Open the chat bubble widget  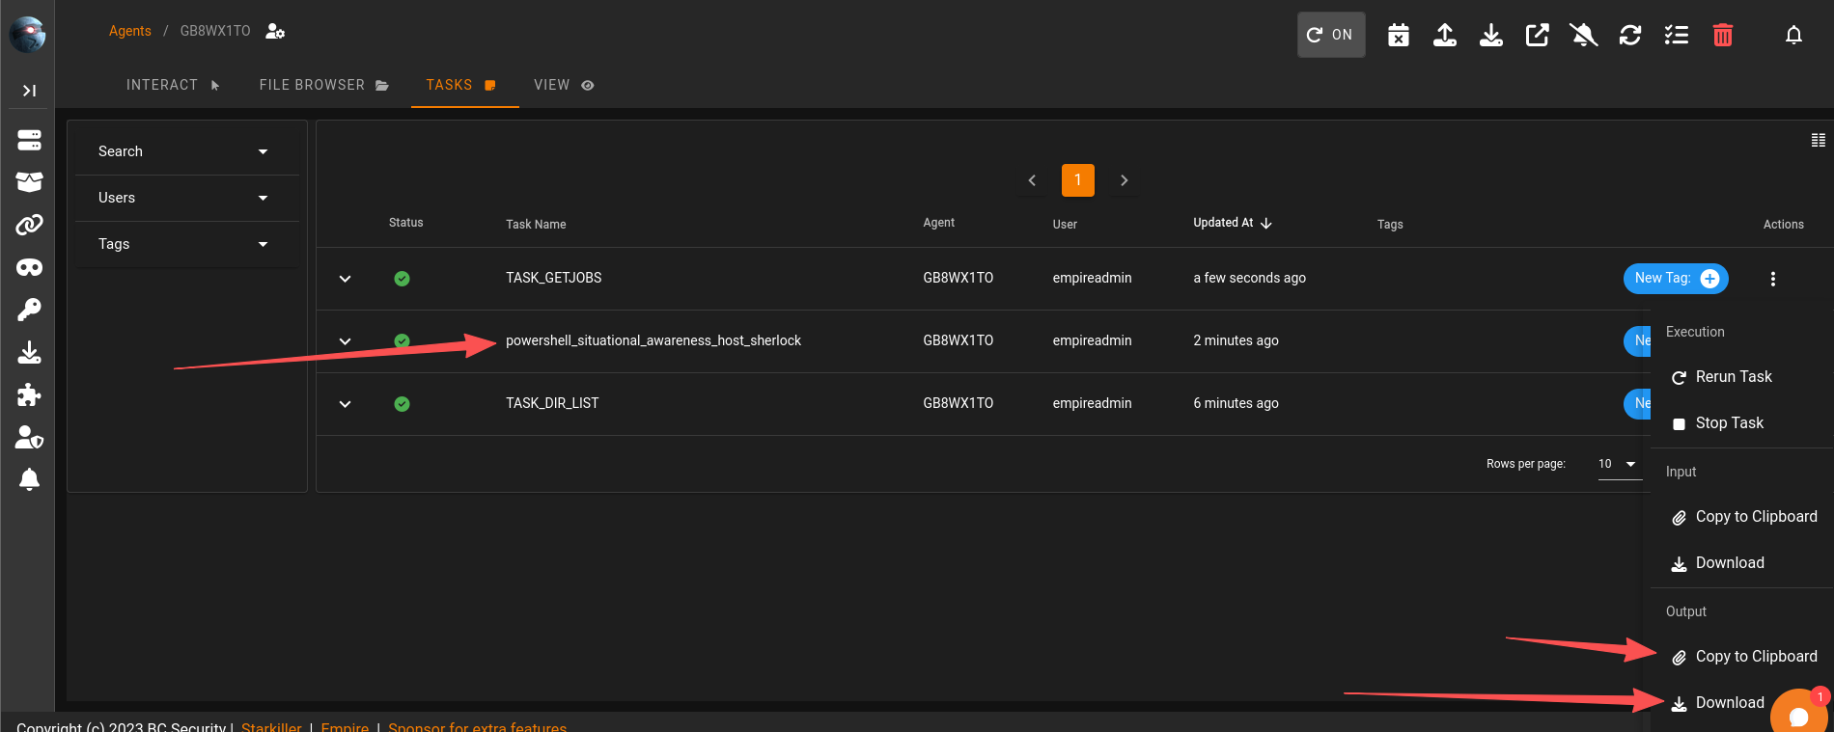tap(1797, 716)
